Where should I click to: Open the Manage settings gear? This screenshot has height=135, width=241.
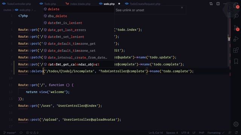pos(236,124)
